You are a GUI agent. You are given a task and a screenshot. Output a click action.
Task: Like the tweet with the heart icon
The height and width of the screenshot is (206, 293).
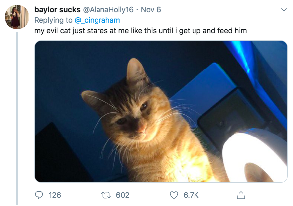coord(174,195)
